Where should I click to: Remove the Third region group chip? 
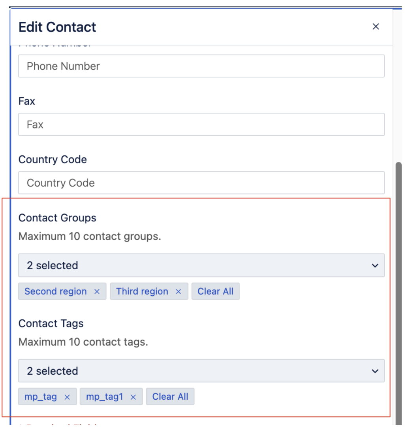point(178,292)
